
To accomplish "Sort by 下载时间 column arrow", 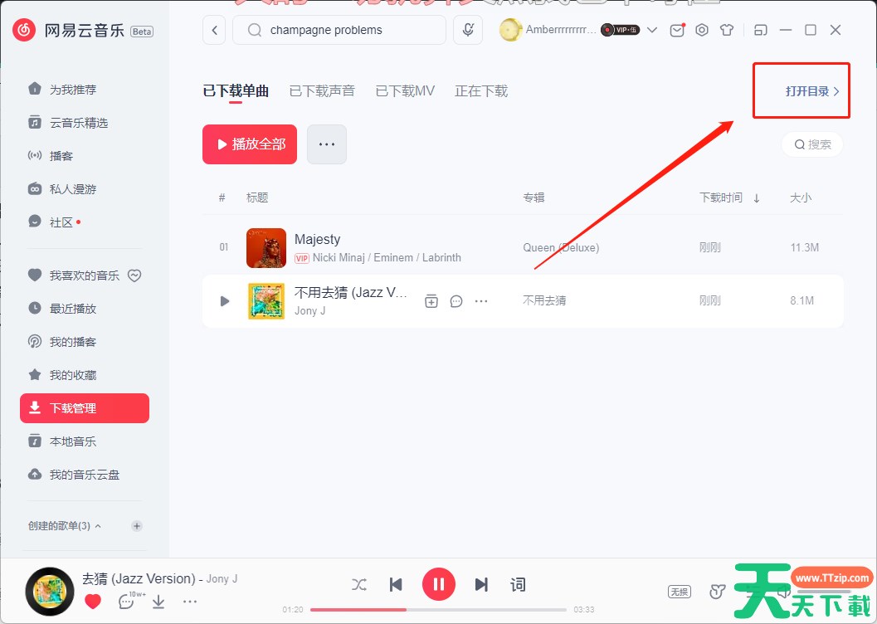I will (x=756, y=198).
